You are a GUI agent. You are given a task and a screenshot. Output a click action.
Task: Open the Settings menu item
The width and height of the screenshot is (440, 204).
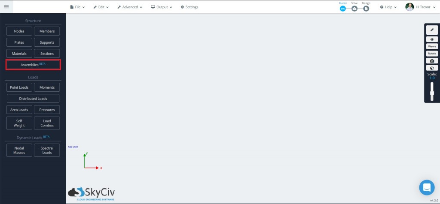(189, 7)
